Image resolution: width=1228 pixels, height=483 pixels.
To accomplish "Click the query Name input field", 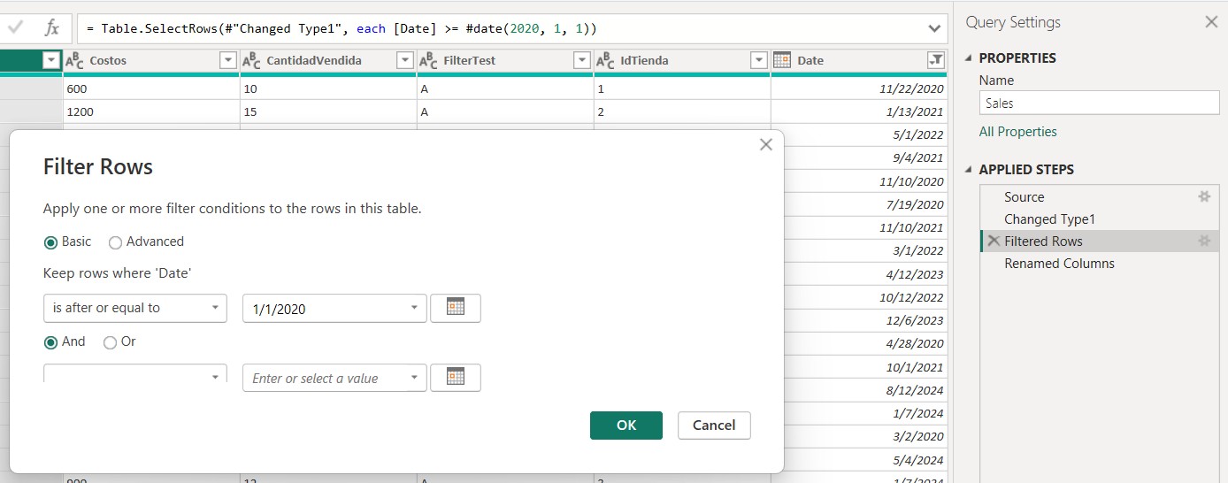I will pyautogui.click(x=1099, y=103).
